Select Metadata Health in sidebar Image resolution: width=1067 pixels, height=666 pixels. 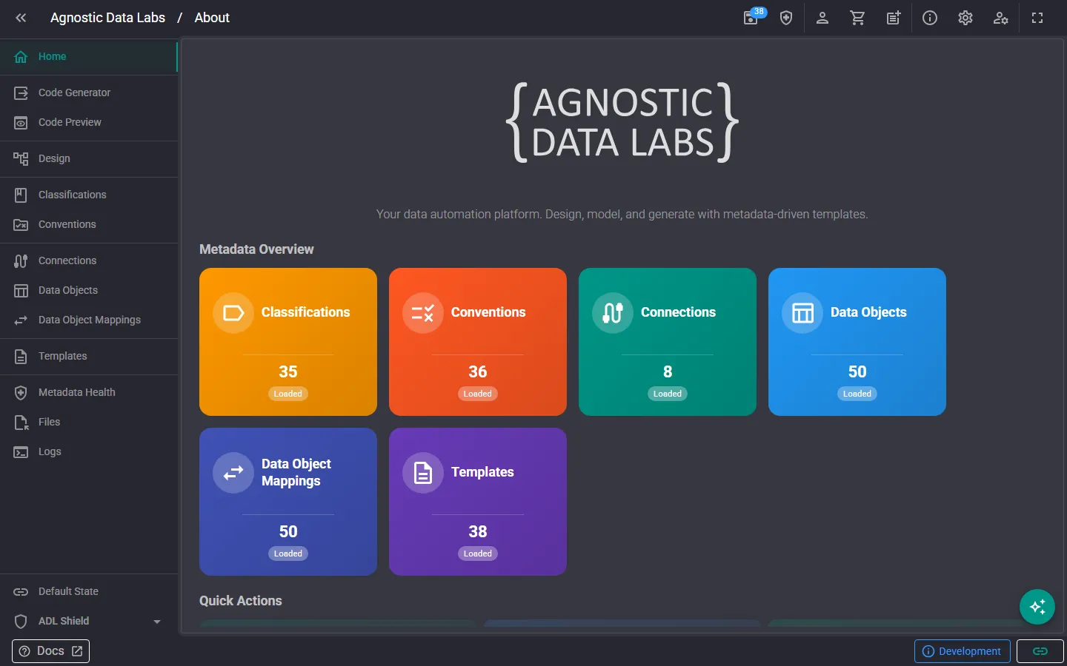(x=89, y=392)
